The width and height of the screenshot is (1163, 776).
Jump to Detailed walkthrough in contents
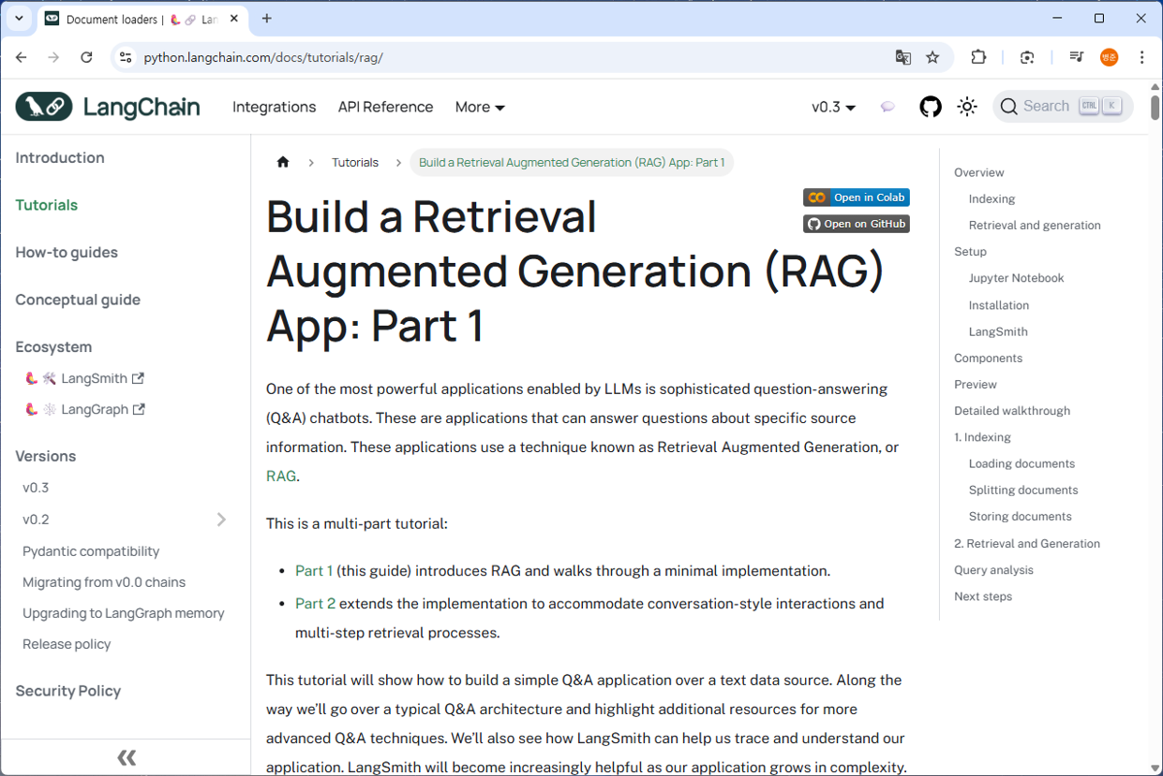click(x=1012, y=410)
